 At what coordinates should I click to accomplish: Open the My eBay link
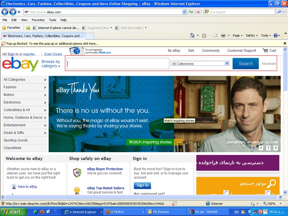(x=174, y=51)
